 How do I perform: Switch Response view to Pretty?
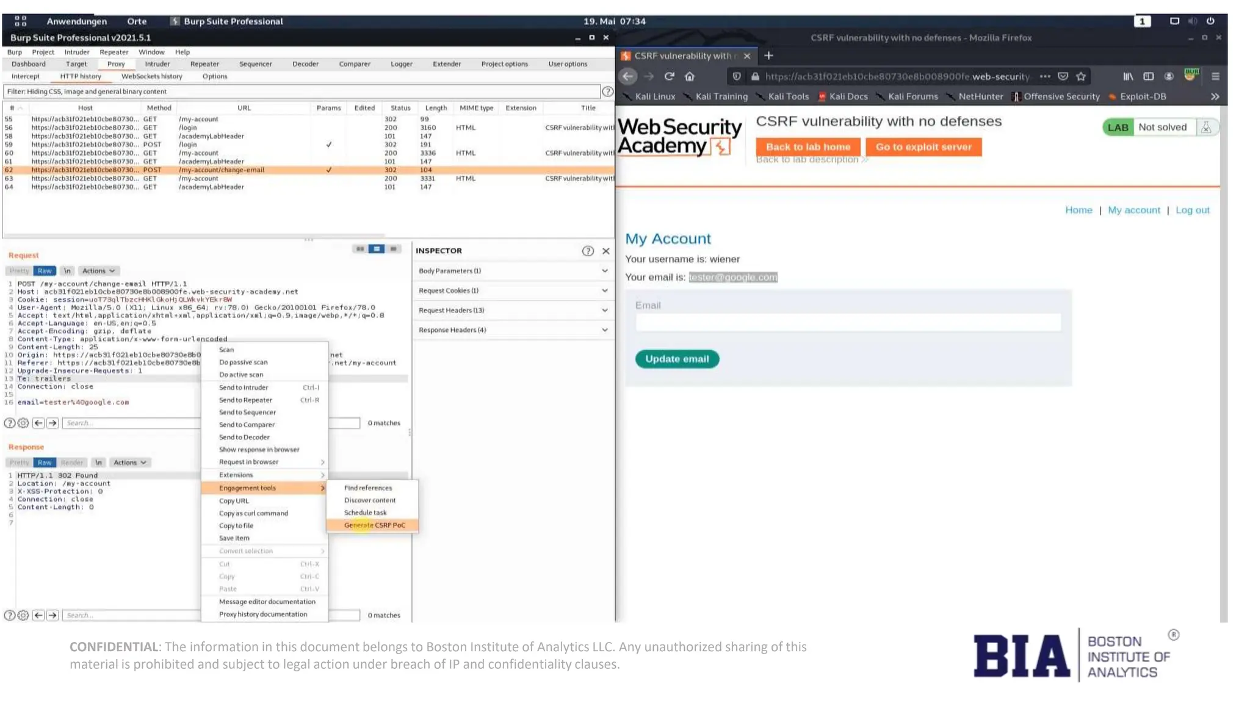19,463
